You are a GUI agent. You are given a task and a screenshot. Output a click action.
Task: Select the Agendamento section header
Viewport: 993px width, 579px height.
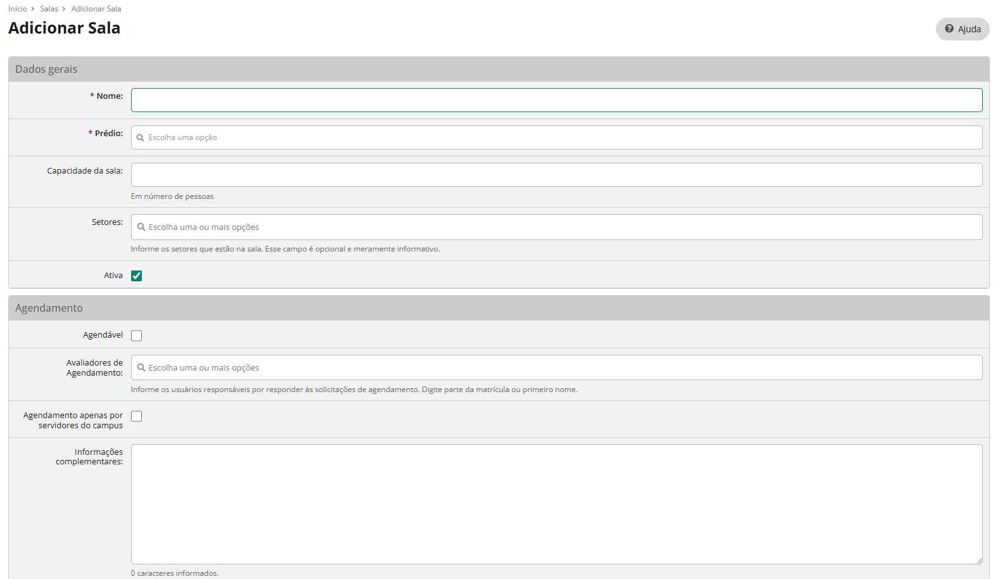pos(49,308)
